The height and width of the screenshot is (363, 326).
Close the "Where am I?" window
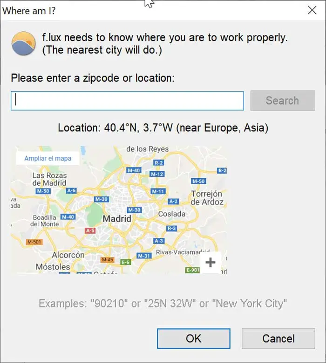tap(312, 10)
